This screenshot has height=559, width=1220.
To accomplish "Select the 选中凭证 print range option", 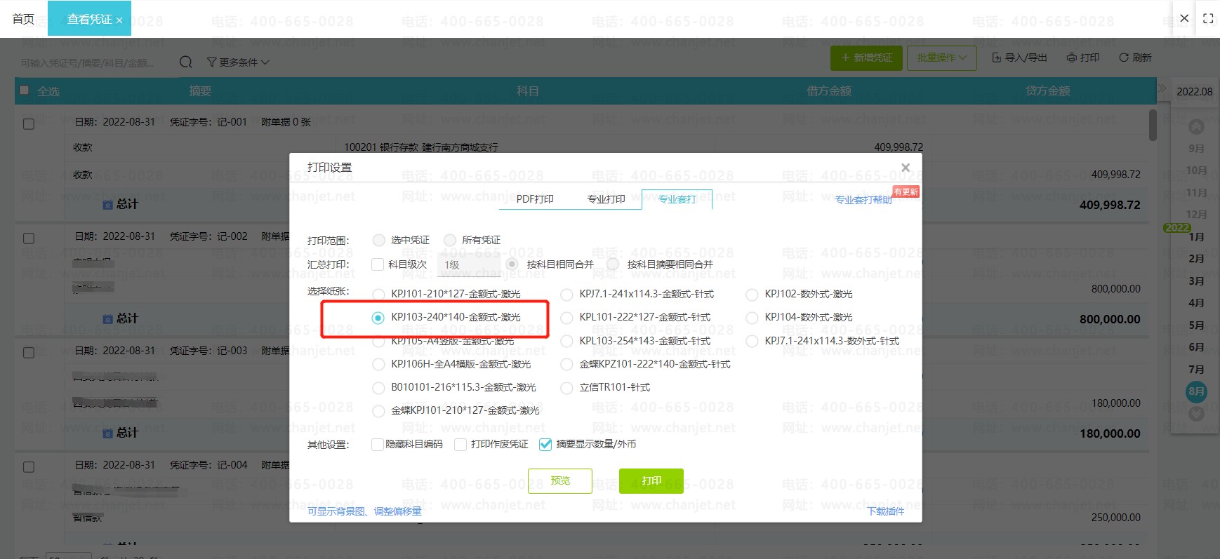I will click(379, 241).
